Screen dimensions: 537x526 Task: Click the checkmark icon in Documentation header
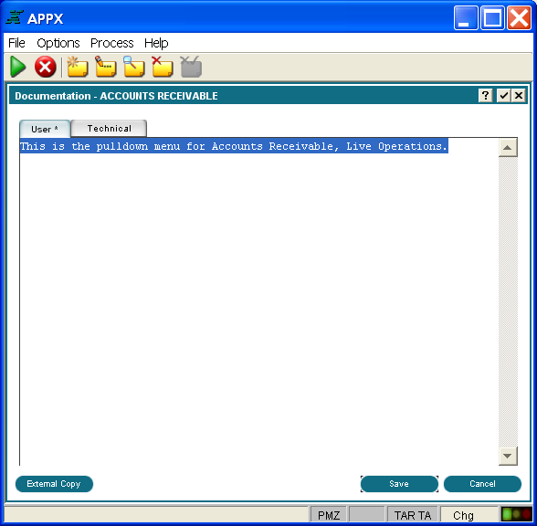pyautogui.click(x=504, y=96)
